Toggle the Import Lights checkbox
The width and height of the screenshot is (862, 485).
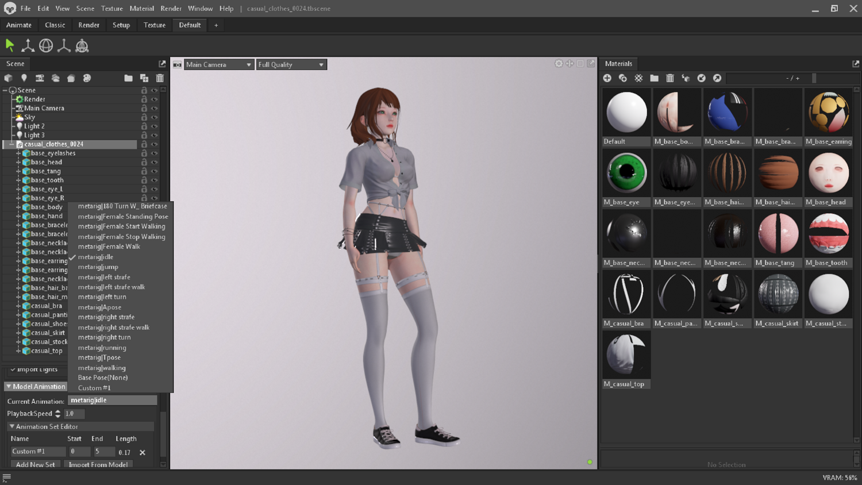(x=13, y=369)
